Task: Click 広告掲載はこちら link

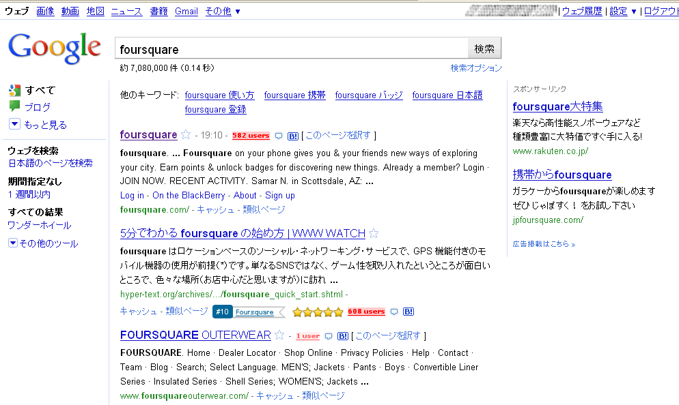Action: tap(544, 244)
